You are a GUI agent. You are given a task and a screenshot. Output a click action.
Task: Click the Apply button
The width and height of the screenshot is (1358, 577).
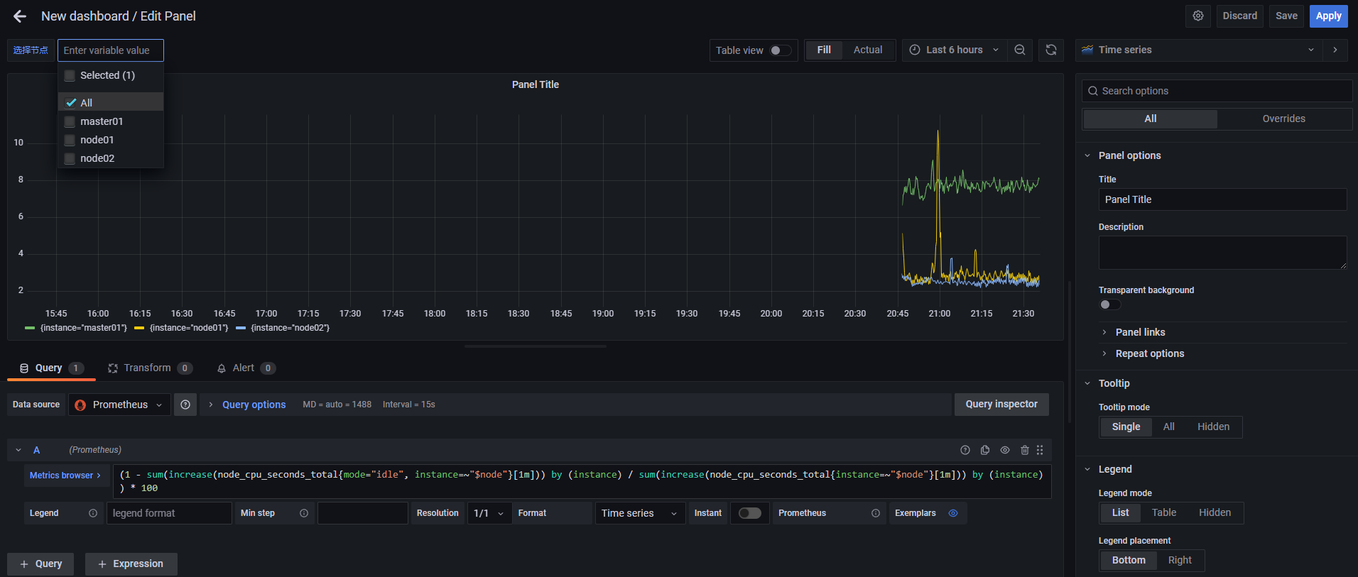[1328, 16]
